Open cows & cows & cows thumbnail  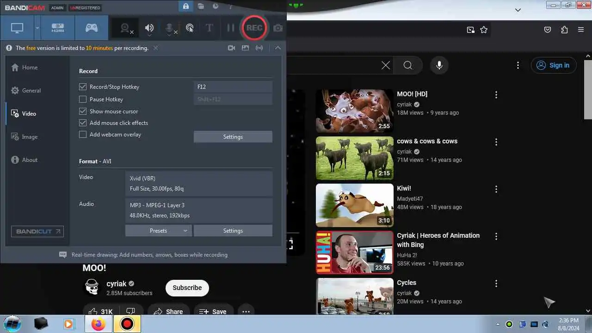point(355,158)
